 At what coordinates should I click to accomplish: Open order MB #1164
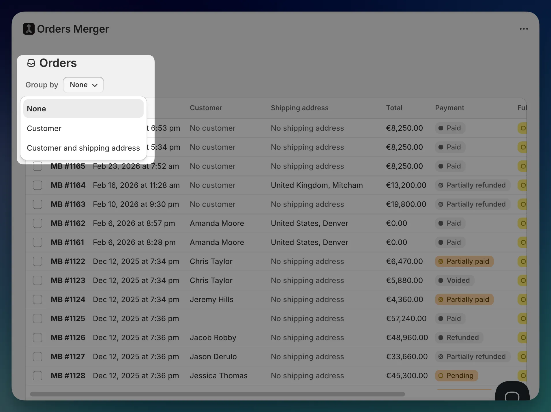[x=68, y=185]
